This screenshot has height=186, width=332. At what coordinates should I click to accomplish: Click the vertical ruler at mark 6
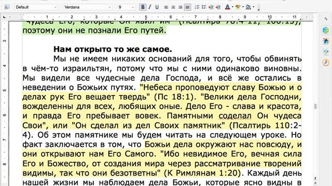coord(5,115)
